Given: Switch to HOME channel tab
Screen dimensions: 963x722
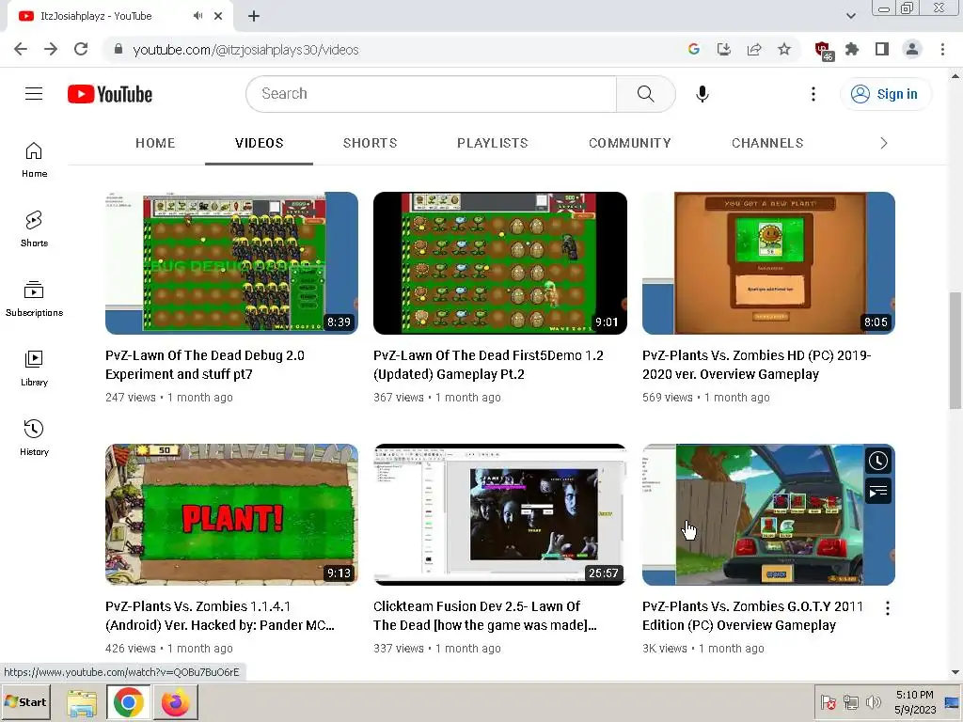Looking at the screenshot, I should 155,143.
